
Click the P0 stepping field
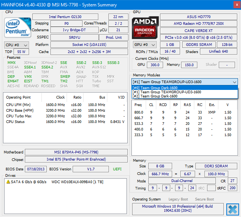point(66,23)
